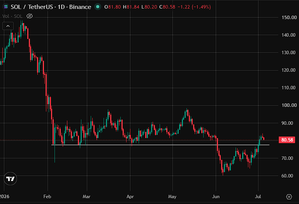The image size is (299, 204).
Task: Click the green market status dot
Action: tap(98, 7)
